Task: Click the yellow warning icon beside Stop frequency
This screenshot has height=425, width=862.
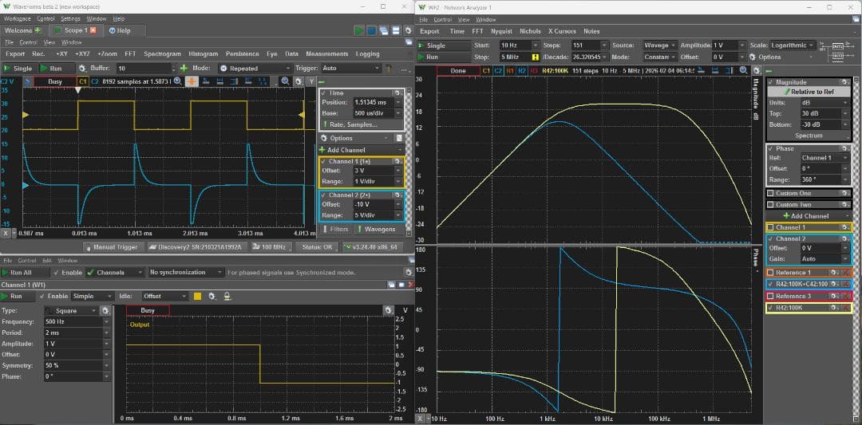Action: pos(536,57)
